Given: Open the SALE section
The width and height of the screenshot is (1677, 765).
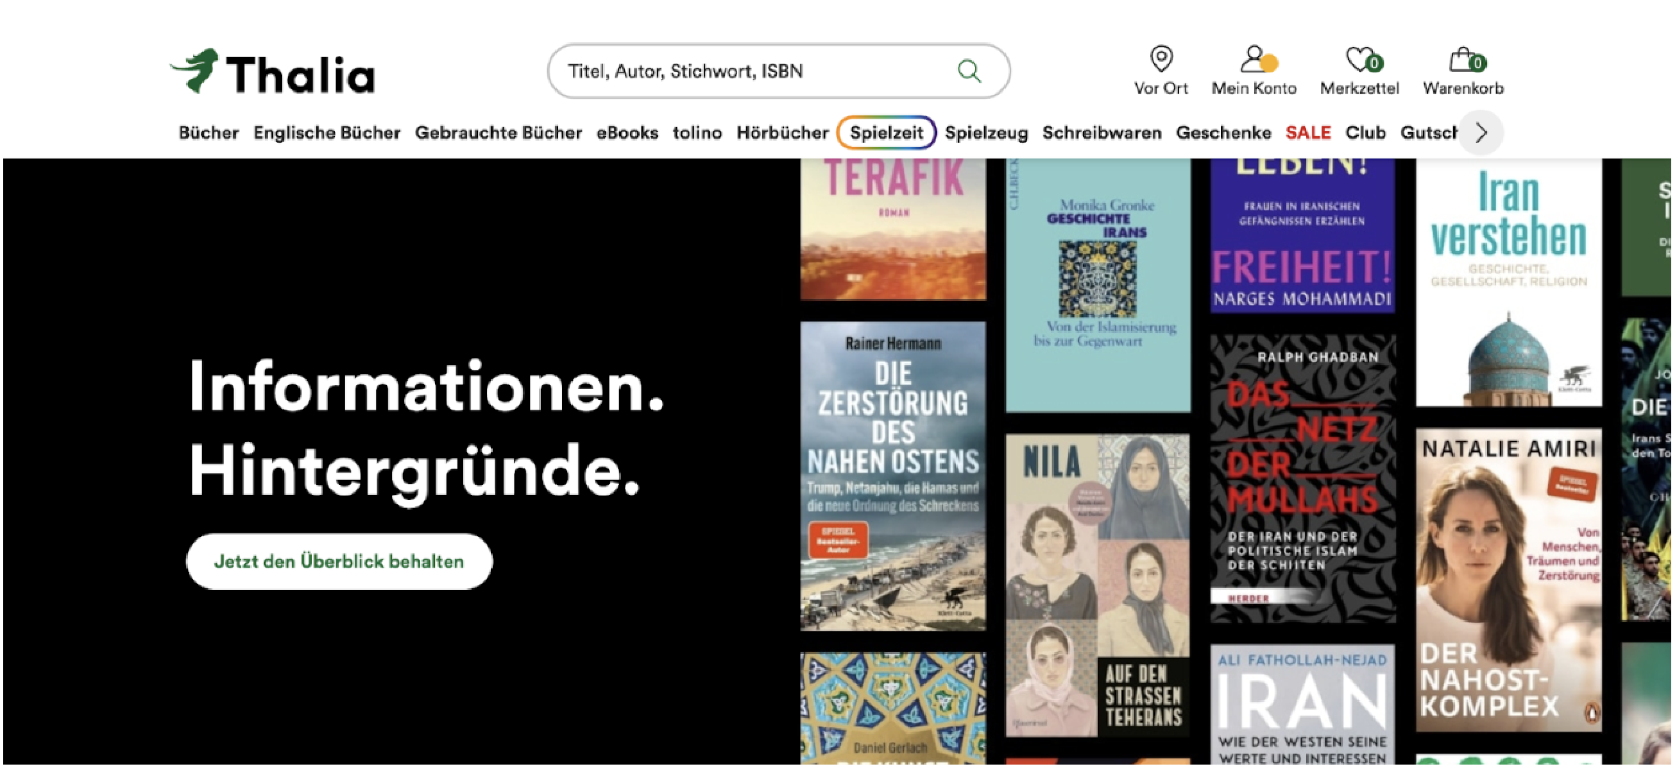Looking at the screenshot, I should click(1308, 132).
